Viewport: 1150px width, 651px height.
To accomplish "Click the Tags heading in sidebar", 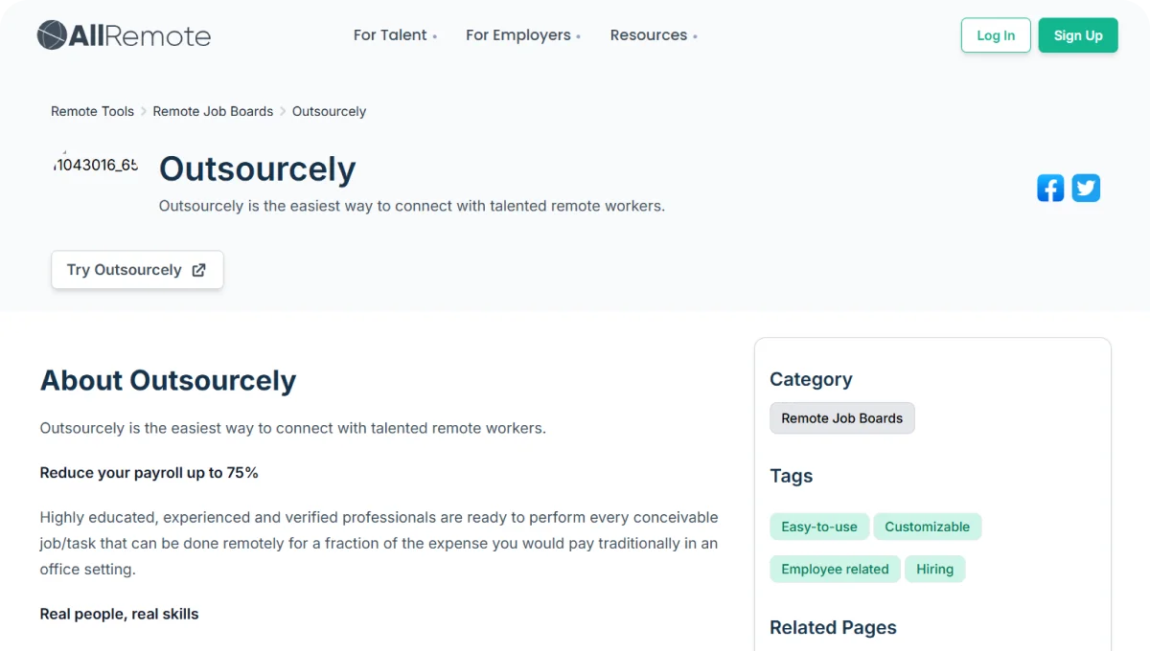I will (791, 476).
